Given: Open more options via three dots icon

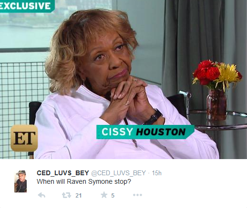Looking at the screenshot, I should coord(137,195).
